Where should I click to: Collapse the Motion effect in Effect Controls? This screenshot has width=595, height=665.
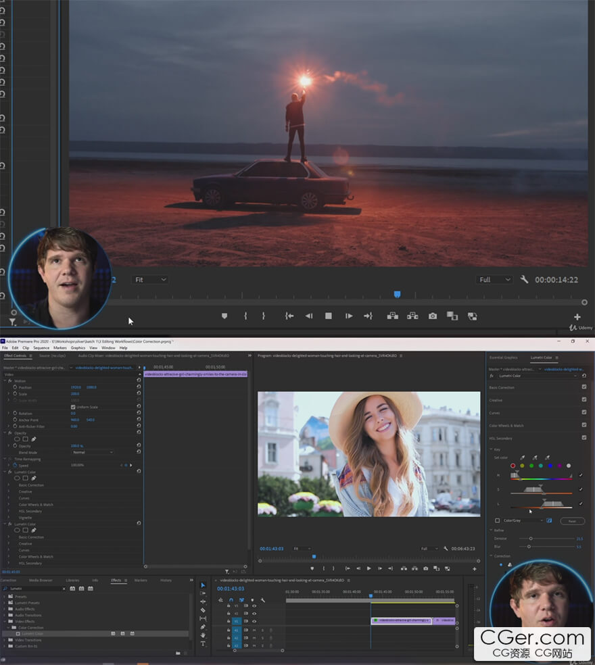5,381
